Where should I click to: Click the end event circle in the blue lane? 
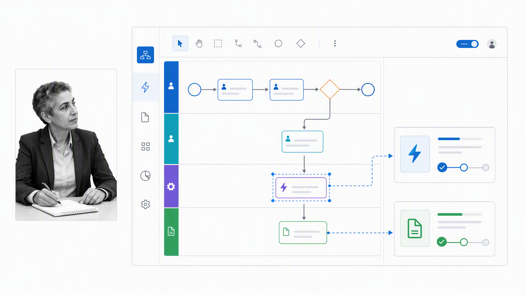click(368, 90)
